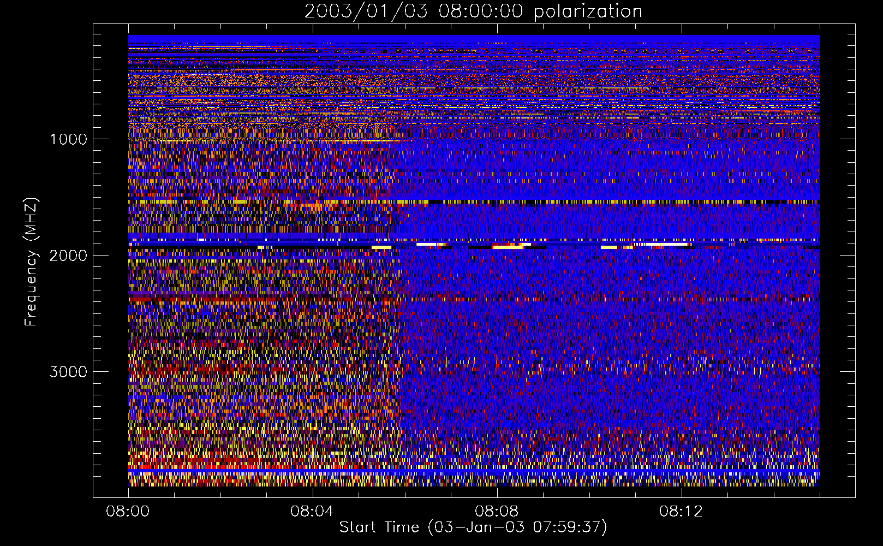Screen dimensions: 883x546
Task: Click the 08:08 time tick label
Action: [497, 512]
